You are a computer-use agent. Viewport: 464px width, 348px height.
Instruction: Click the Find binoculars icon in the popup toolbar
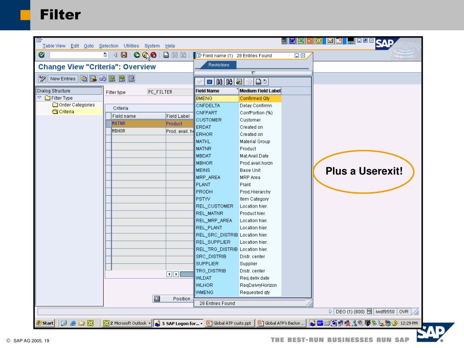pos(219,82)
